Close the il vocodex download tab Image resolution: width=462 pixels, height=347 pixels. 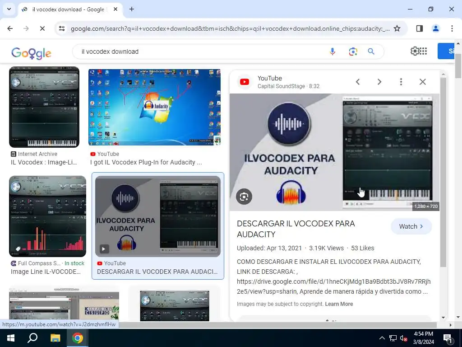coord(115,9)
